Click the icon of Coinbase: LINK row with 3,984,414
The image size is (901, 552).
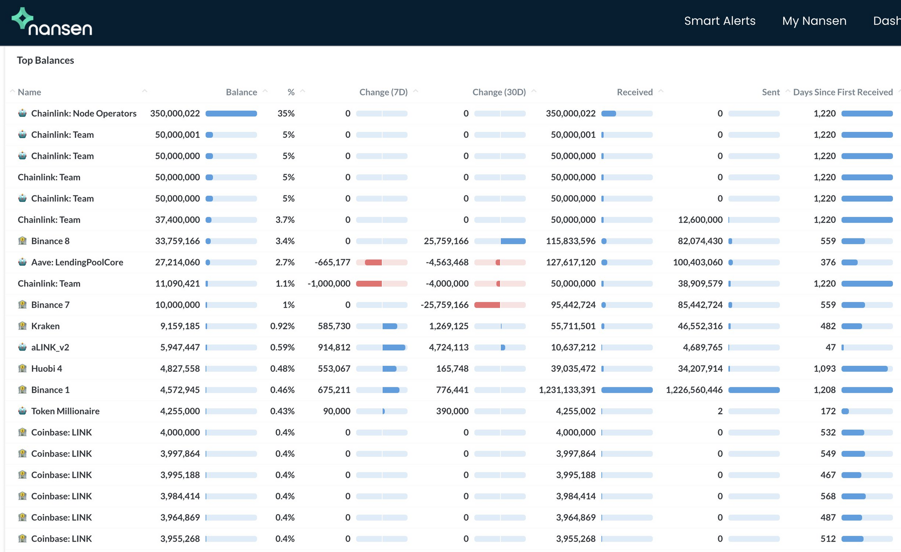(x=22, y=496)
